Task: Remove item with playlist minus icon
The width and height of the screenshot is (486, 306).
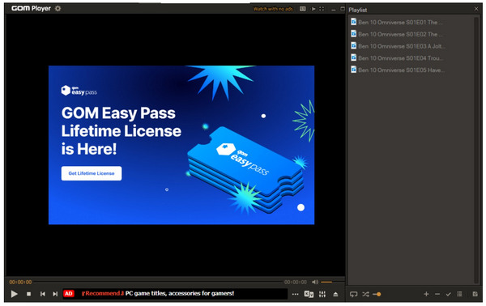Action: point(437,294)
